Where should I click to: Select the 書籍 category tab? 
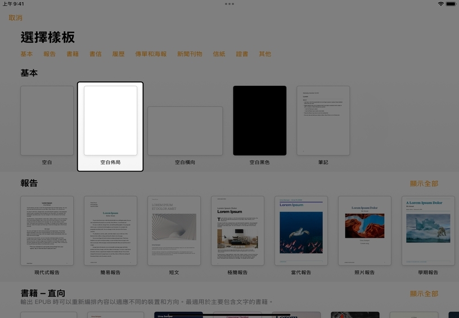(73, 54)
